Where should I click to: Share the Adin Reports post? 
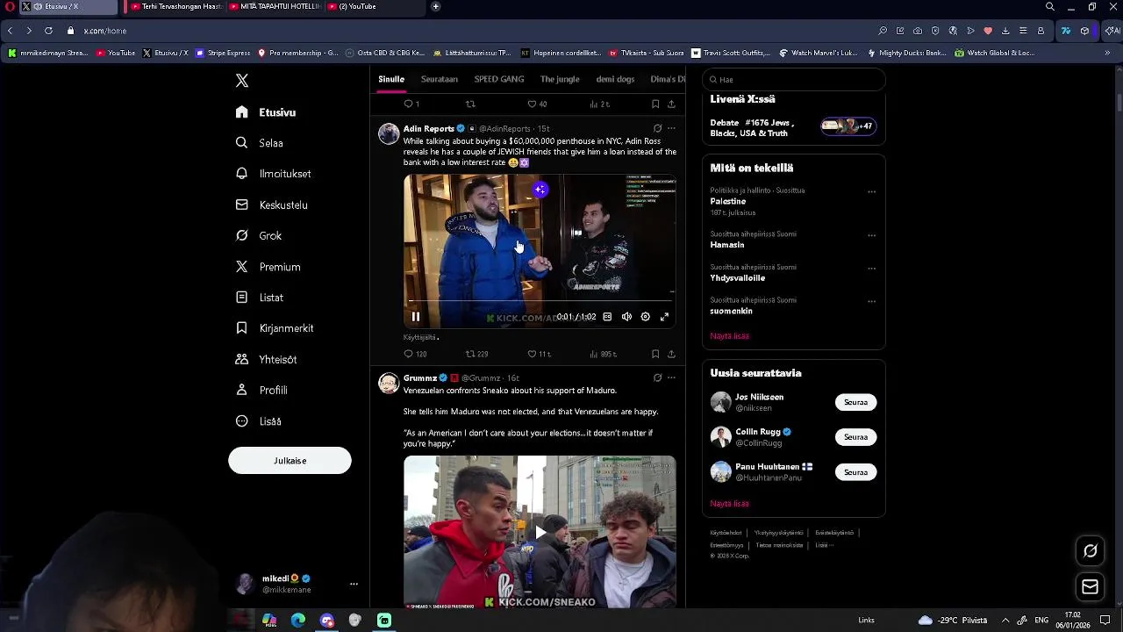[x=671, y=354]
